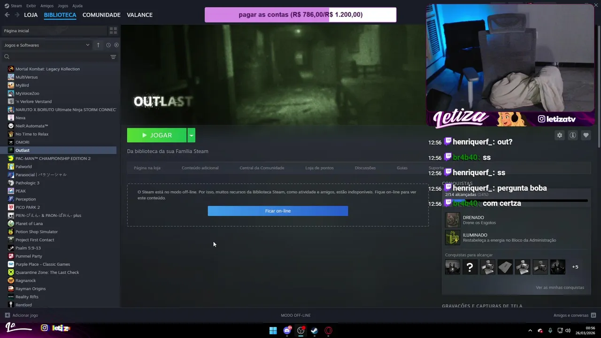Open Discord from the taskbar
This screenshot has height=338, width=601.
pyautogui.click(x=287, y=330)
